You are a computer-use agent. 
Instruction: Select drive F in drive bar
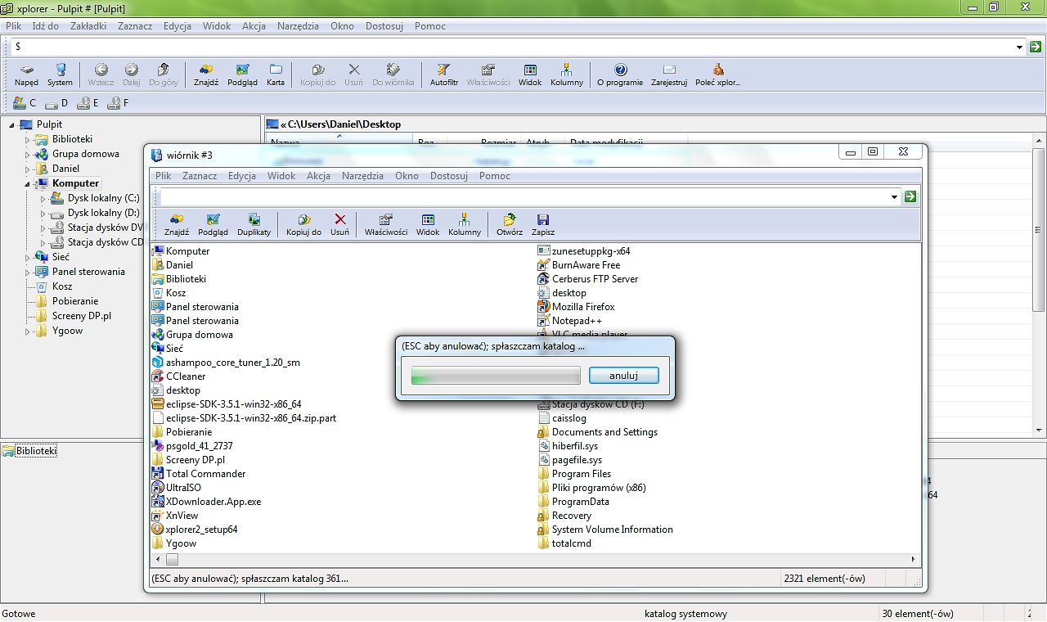117,103
